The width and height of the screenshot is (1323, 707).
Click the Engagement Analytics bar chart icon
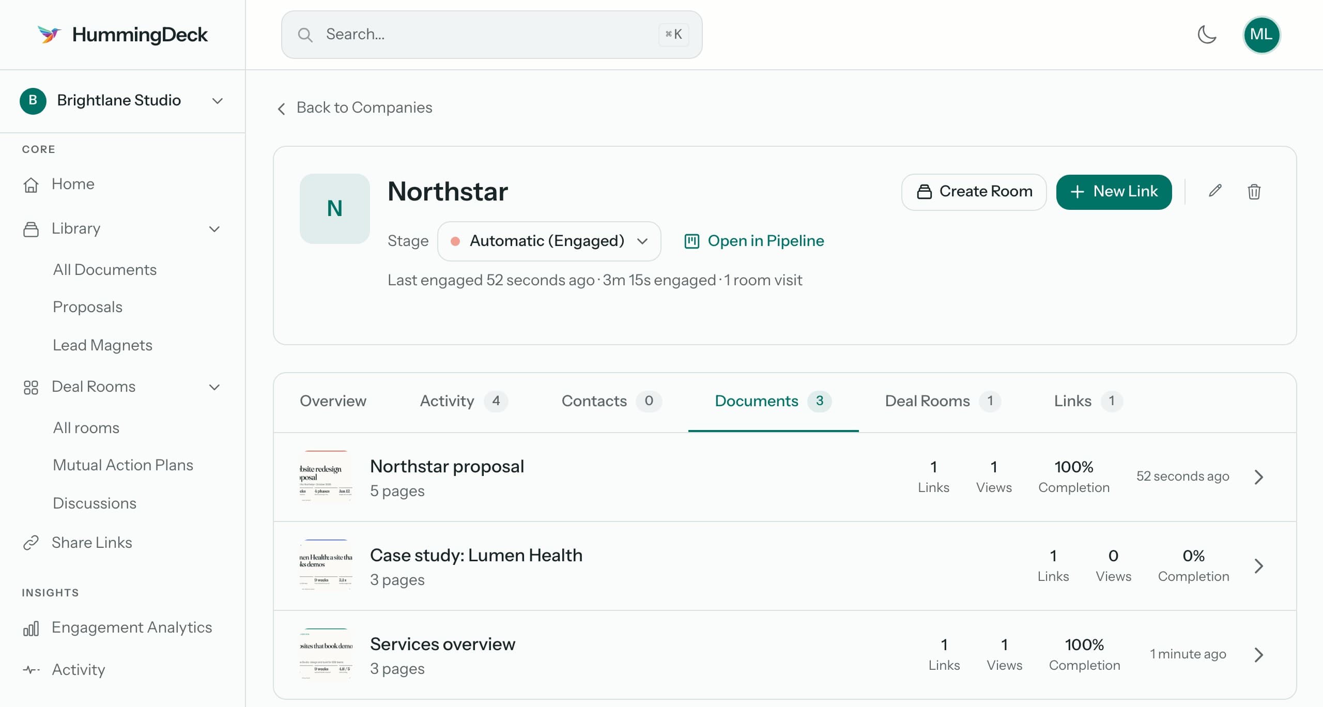click(x=31, y=628)
